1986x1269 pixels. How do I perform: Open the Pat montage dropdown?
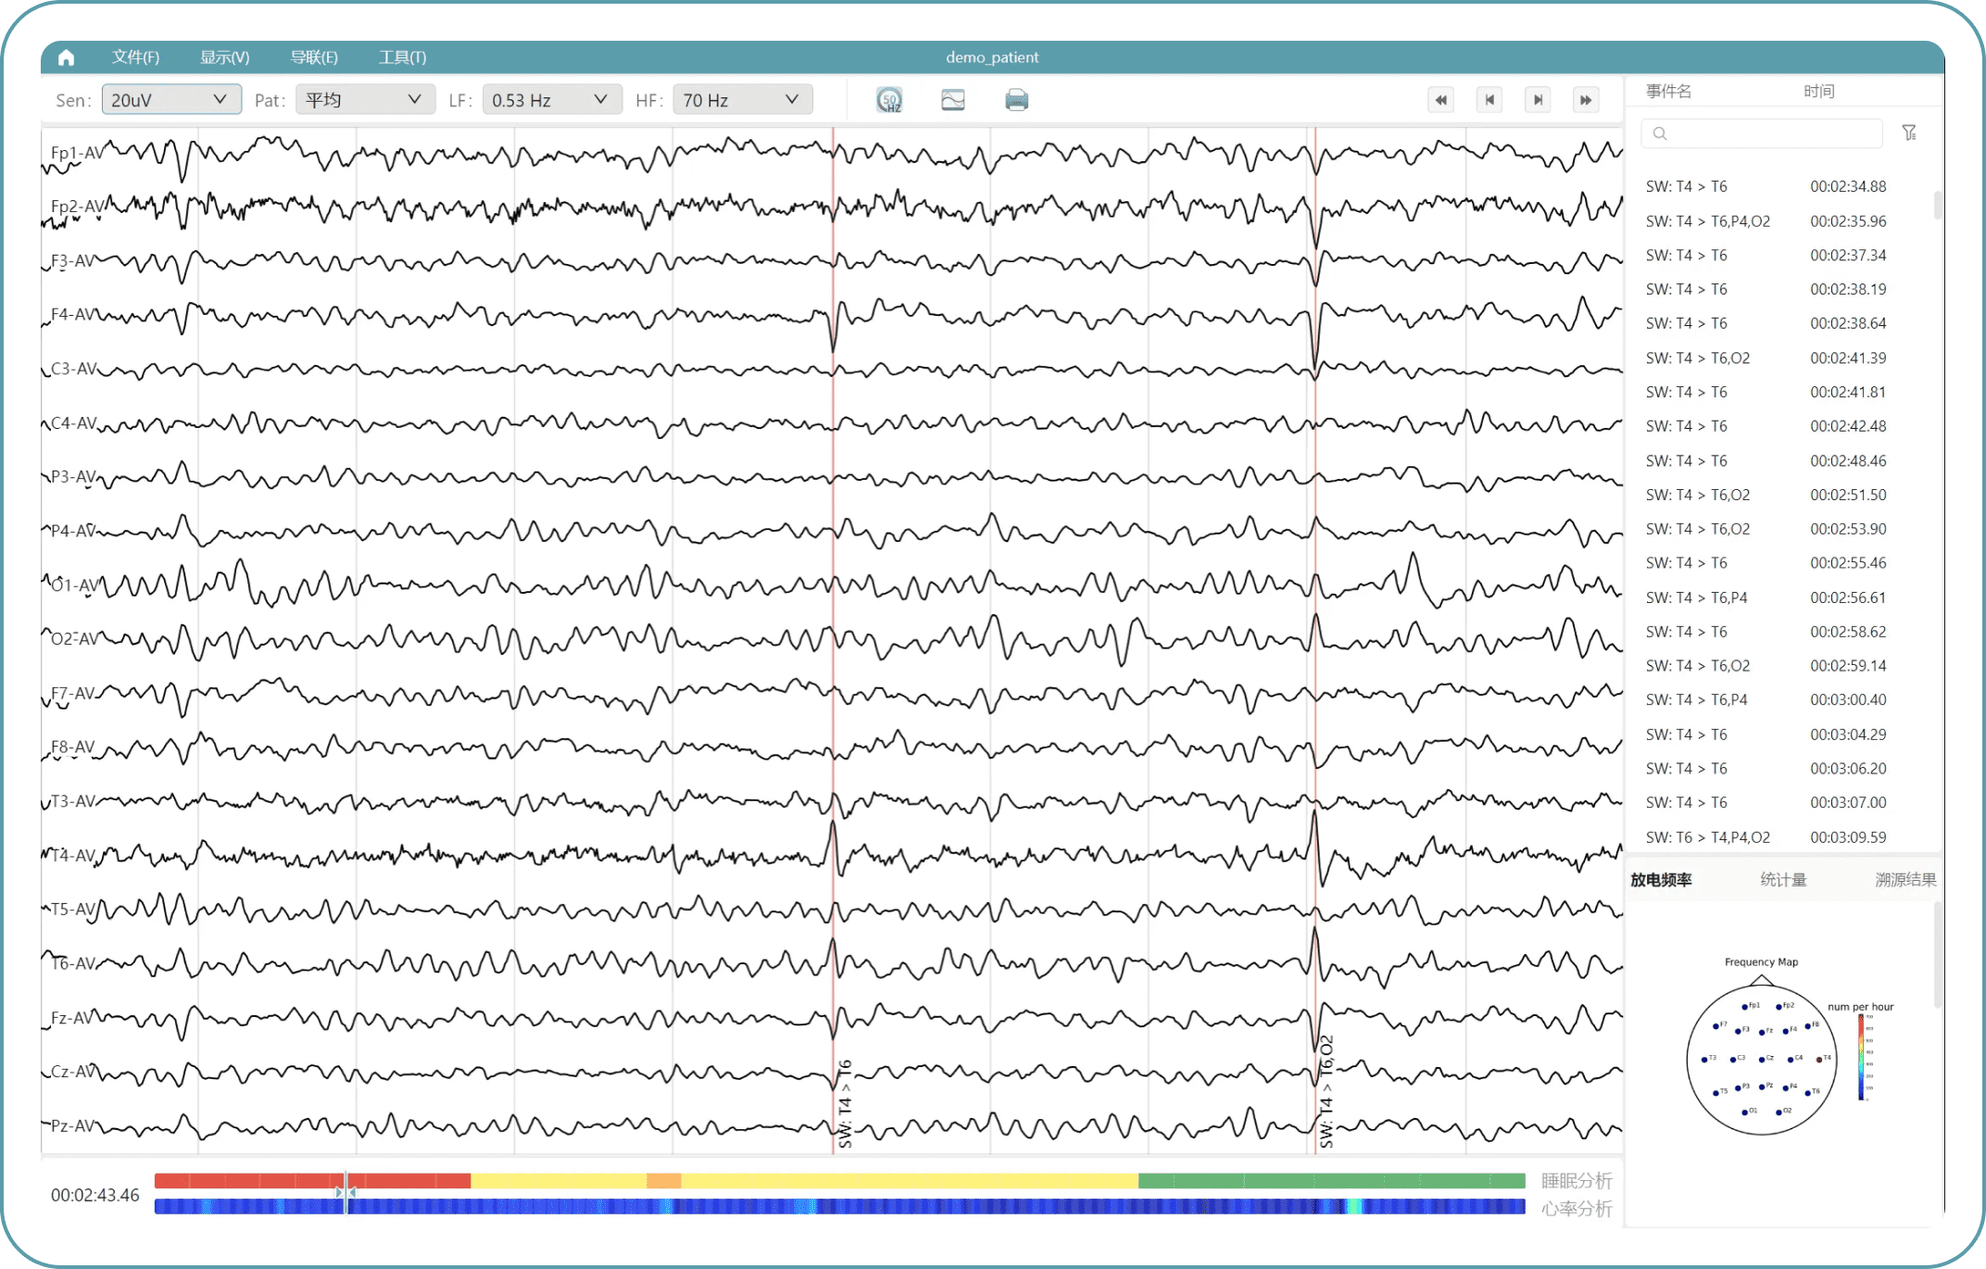click(x=365, y=100)
